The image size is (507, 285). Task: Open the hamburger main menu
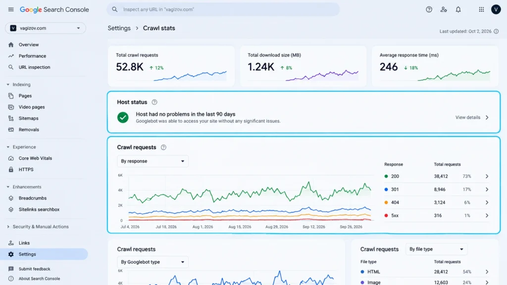point(11,9)
